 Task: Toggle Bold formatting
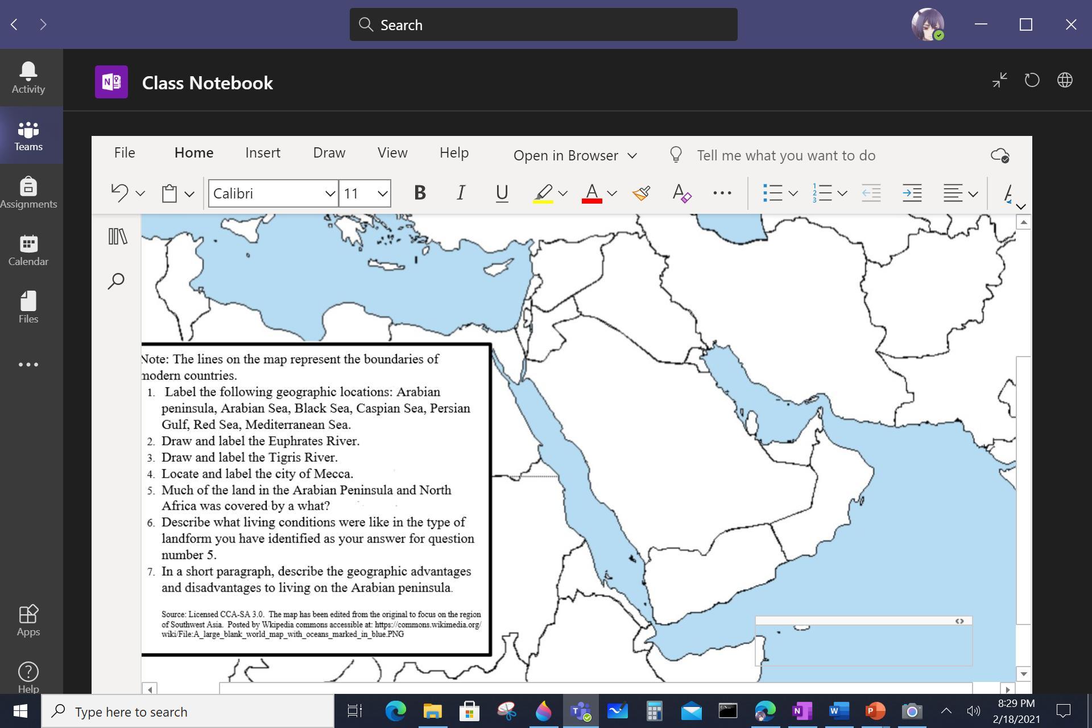point(420,193)
